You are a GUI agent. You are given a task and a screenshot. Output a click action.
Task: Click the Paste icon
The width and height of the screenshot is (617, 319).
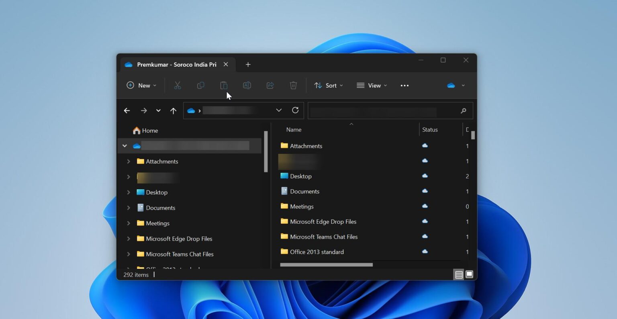coord(224,85)
